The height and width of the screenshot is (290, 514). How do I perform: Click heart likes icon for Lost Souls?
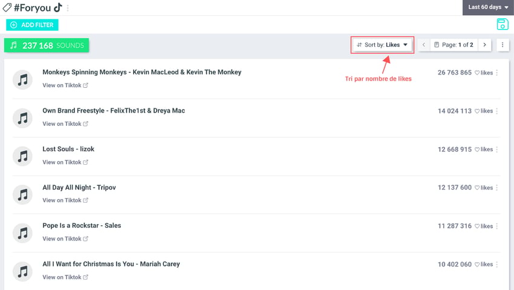coord(477,150)
